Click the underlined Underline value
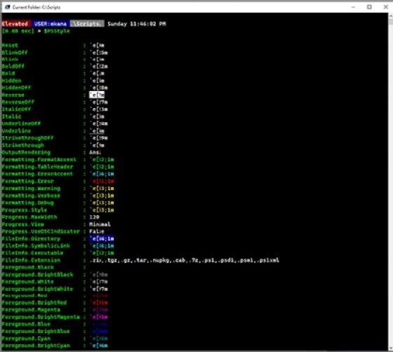The height and width of the screenshot is (352, 393). (97, 131)
